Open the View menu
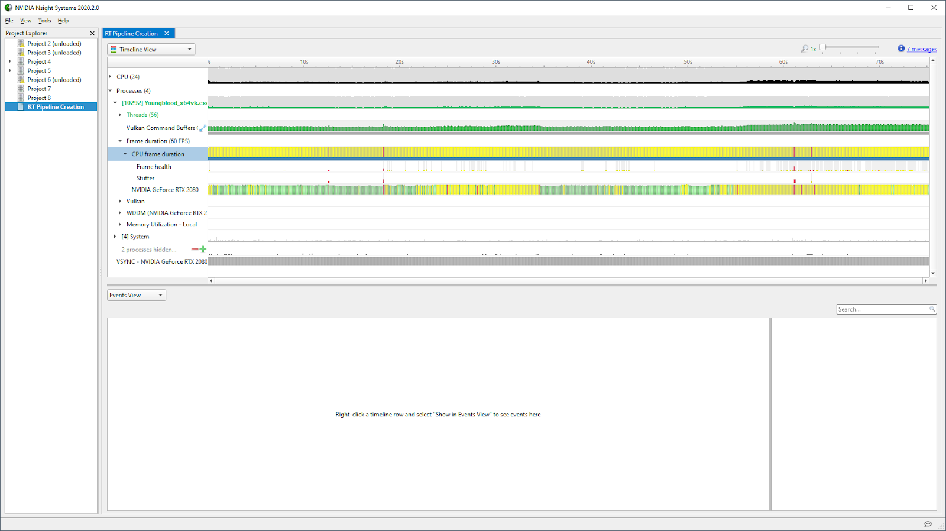946x531 pixels. click(26, 21)
